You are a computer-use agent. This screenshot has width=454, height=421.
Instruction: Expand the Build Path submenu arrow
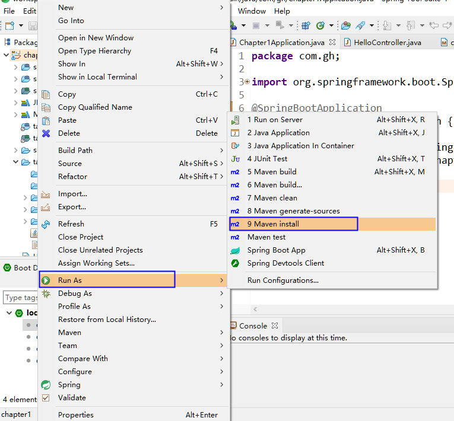(x=222, y=151)
